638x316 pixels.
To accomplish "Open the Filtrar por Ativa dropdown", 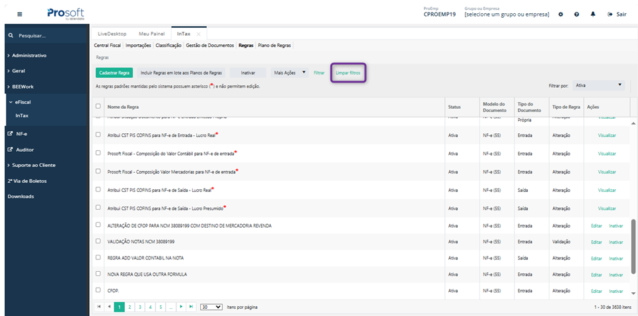I will pos(599,85).
